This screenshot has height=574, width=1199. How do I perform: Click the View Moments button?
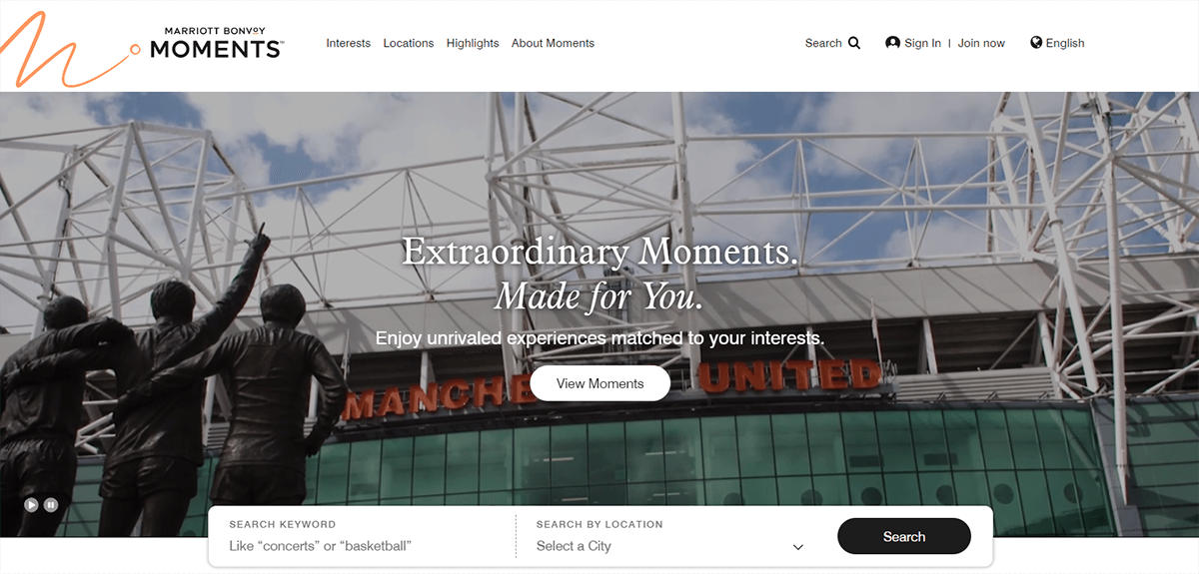point(599,383)
